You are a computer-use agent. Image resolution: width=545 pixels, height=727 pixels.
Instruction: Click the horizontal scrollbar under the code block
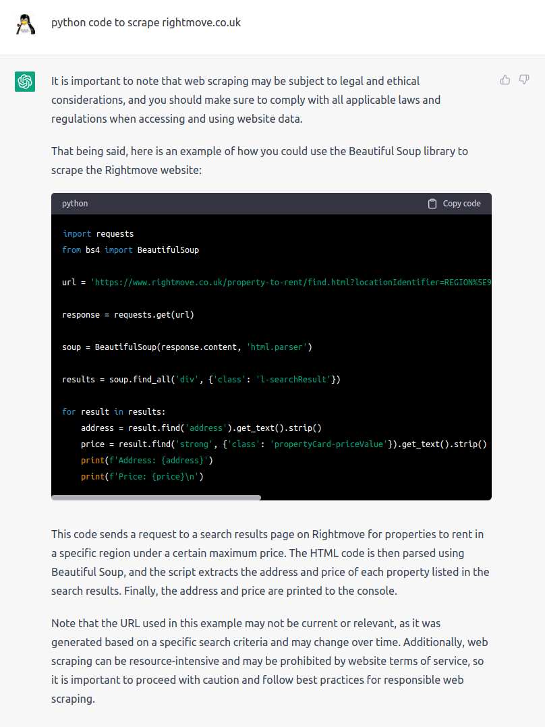click(x=156, y=498)
